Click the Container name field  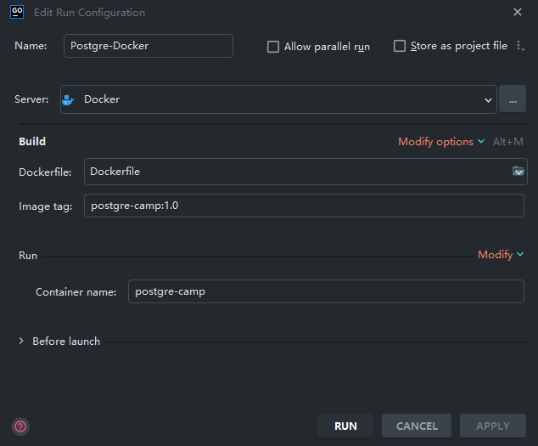coord(326,291)
